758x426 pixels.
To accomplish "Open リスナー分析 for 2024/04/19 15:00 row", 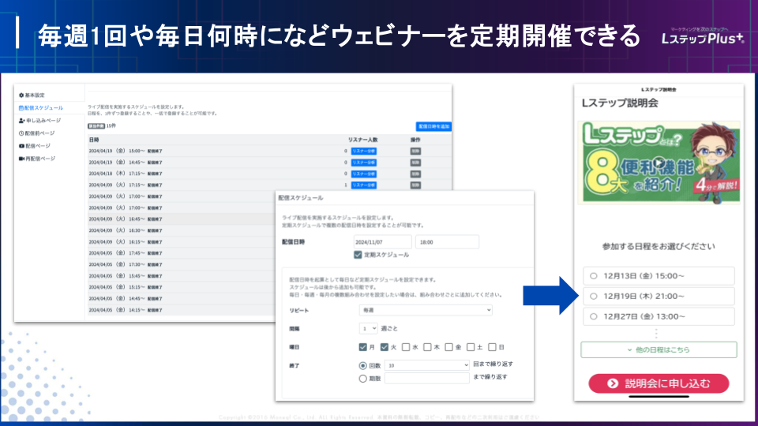I will pos(363,151).
